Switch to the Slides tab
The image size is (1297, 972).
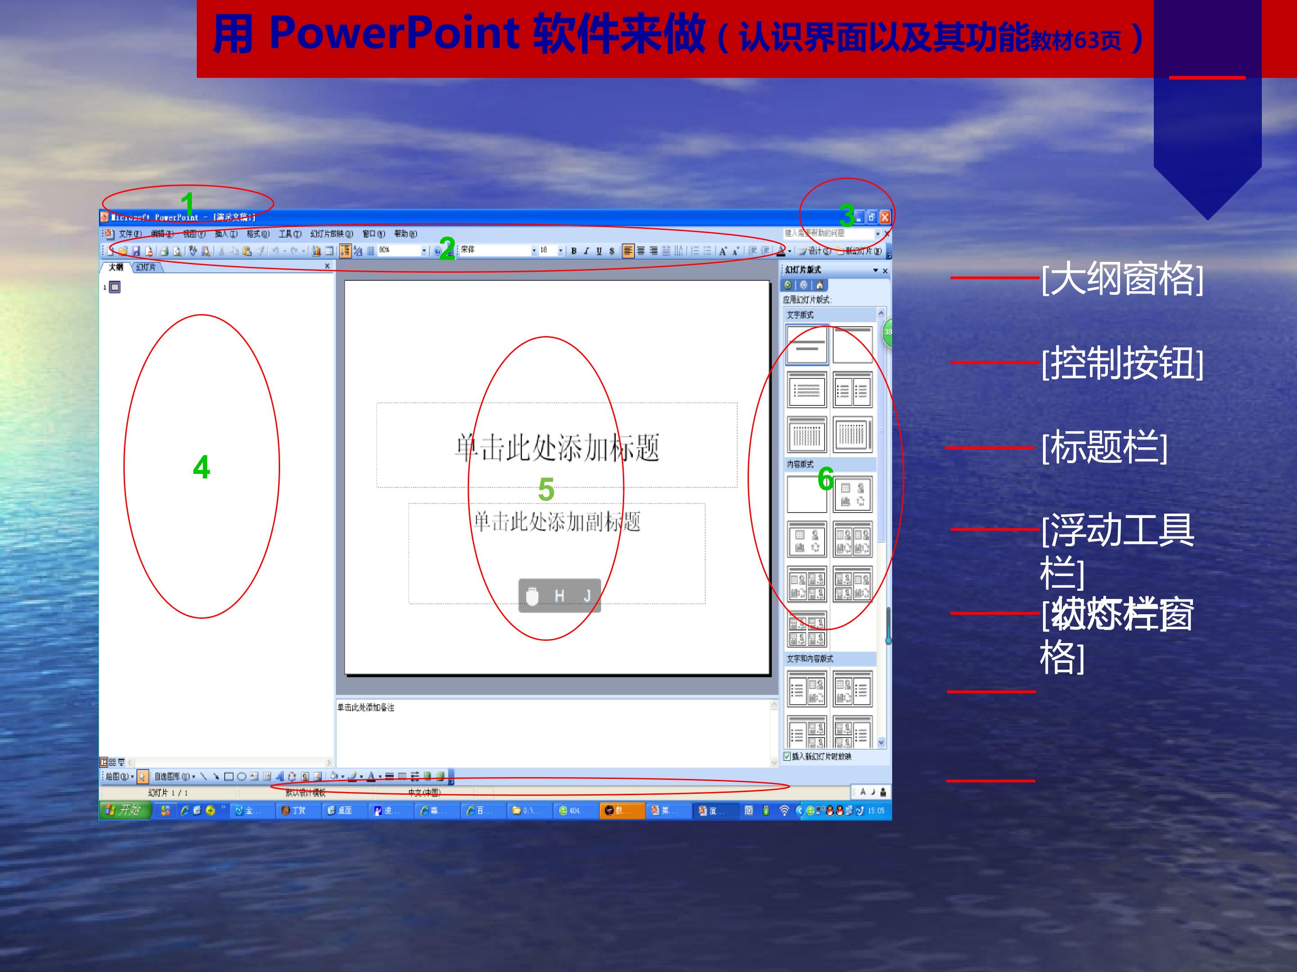pos(146,267)
